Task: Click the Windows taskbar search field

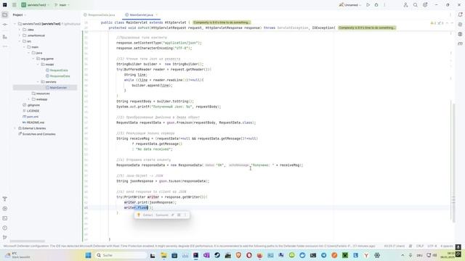Action: click(121, 255)
